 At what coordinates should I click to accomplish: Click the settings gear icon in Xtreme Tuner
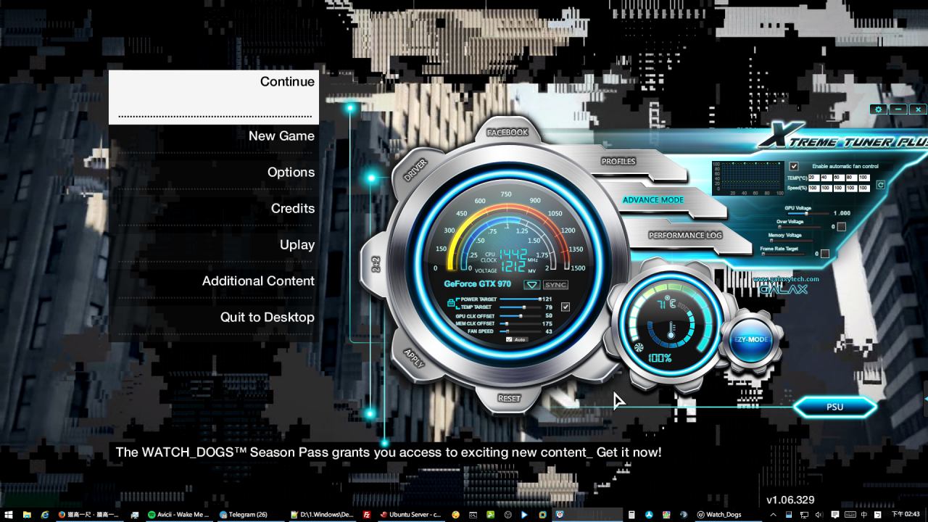(x=879, y=109)
